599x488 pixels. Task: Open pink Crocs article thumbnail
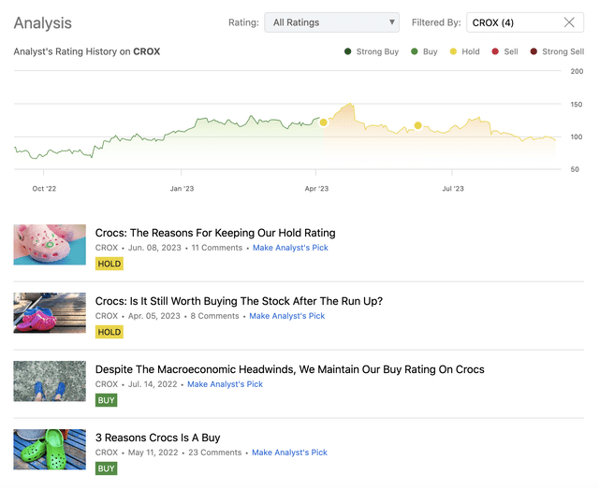click(50, 244)
